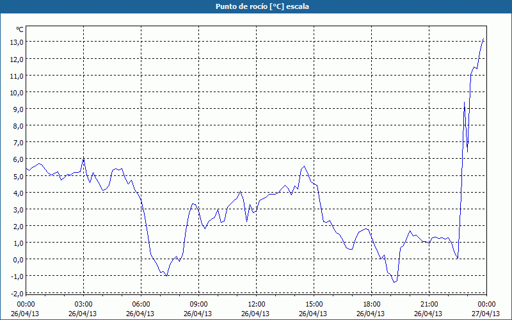Click the 12:00 time axis label

(257, 305)
